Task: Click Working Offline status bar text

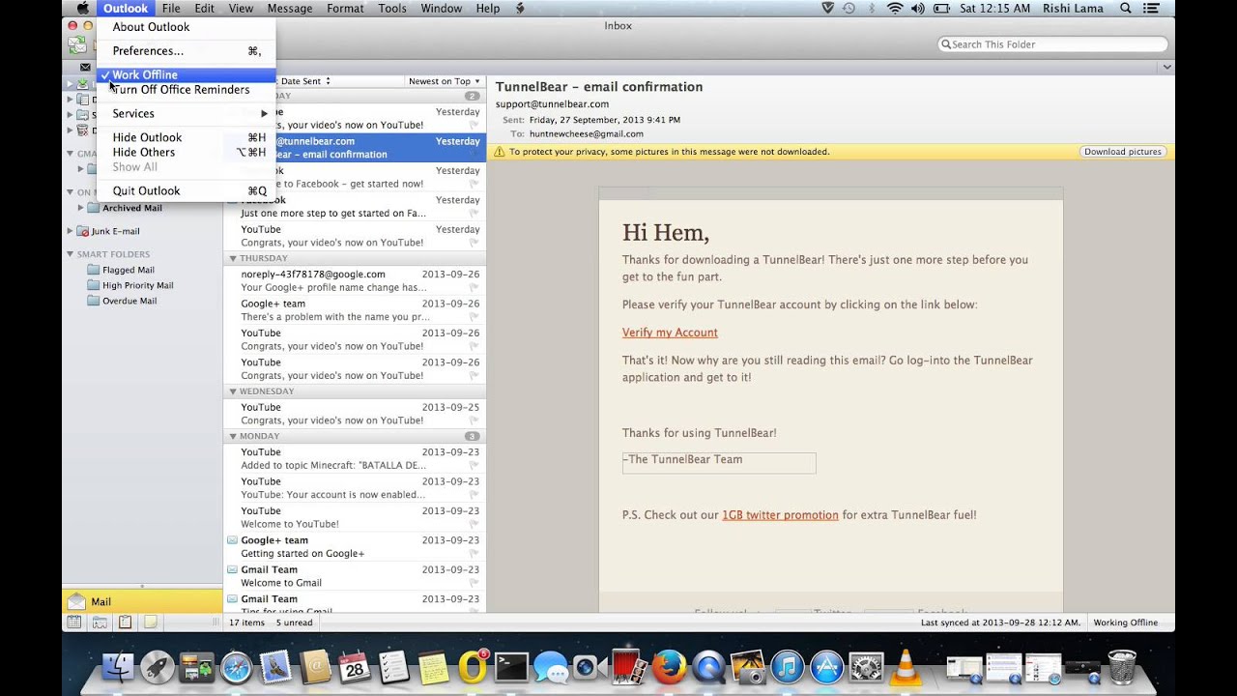Action: pos(1125,623)
